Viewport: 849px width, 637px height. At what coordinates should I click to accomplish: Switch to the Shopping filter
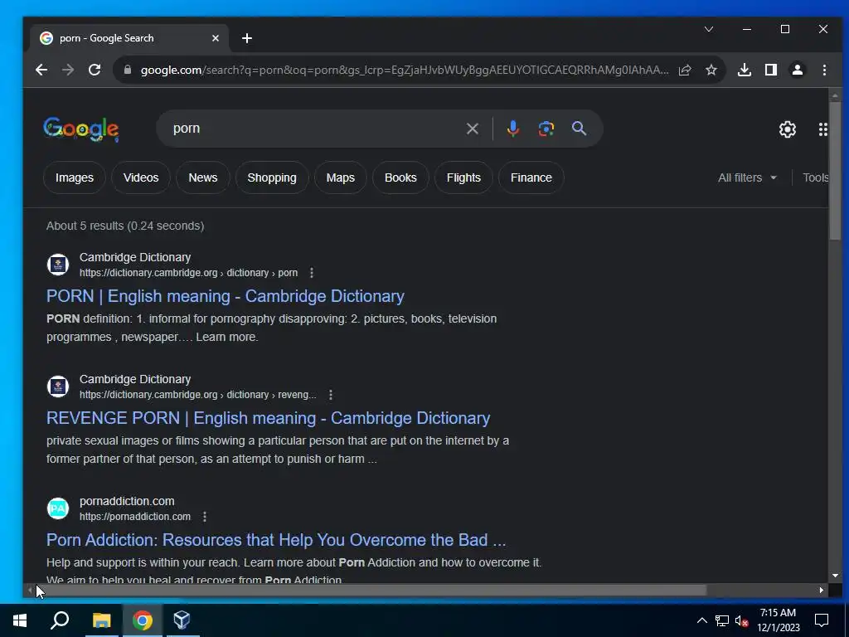pyautogui.click(x=272, y=177)
